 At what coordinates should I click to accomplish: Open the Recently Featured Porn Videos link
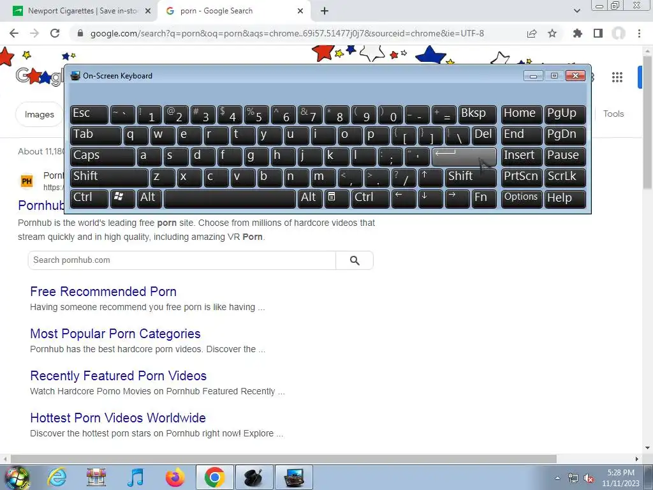(118, 375)
